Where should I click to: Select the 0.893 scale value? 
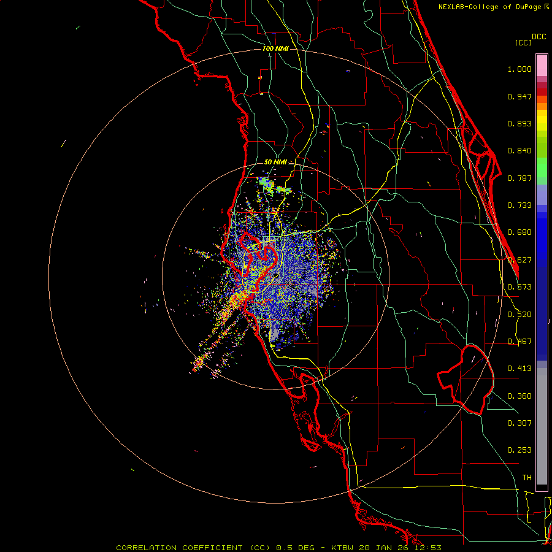point(519,123)
